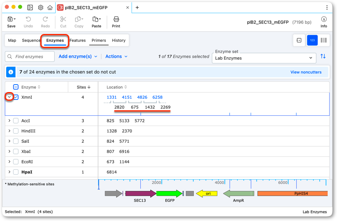Check the HpaI checkbox
Screen dimensions: 337x221
[16, 172]
